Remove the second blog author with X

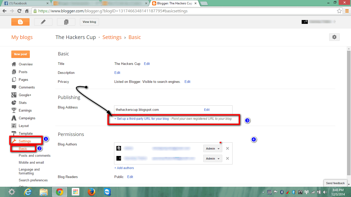tap(227, 159)
